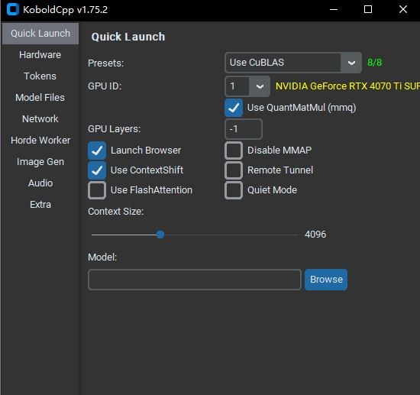This screenshot has height=395, width=420.
Task: Expand the GPU ID dropdown
Action: click(260, 86)
